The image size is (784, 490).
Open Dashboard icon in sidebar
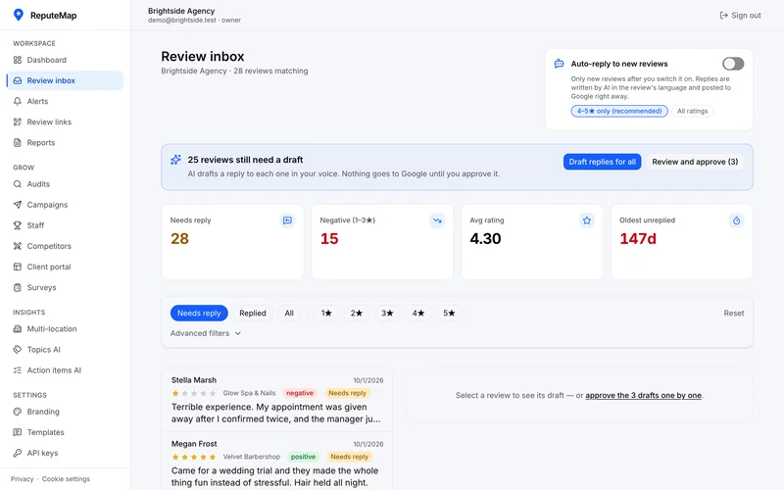click(18, 60)
